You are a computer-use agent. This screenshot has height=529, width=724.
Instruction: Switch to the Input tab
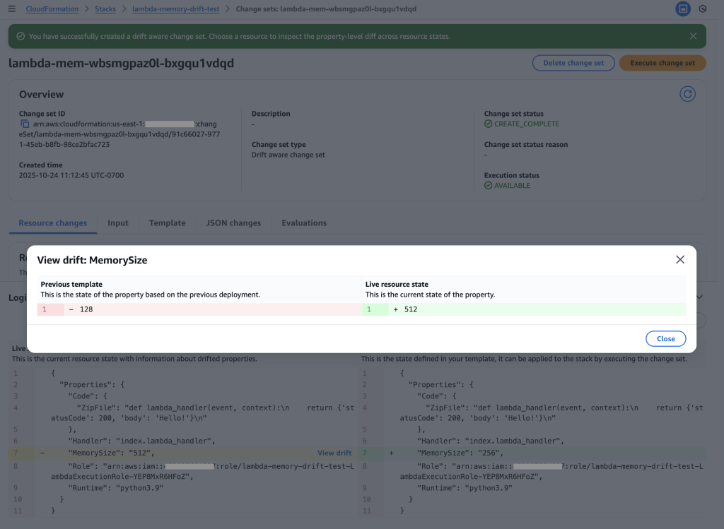pos(118,222)
